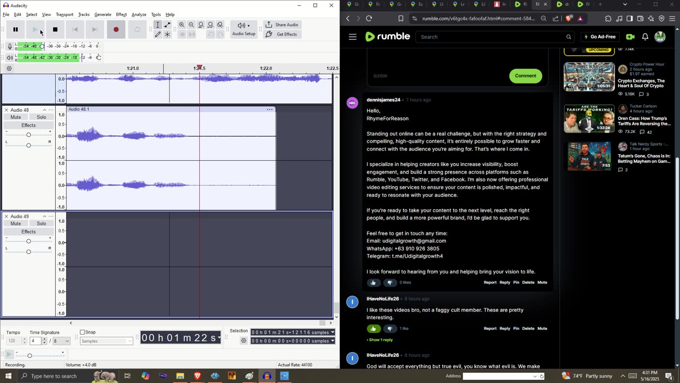
Task: Dislike the dennisjames24 comment
Action: coord(390,282)
